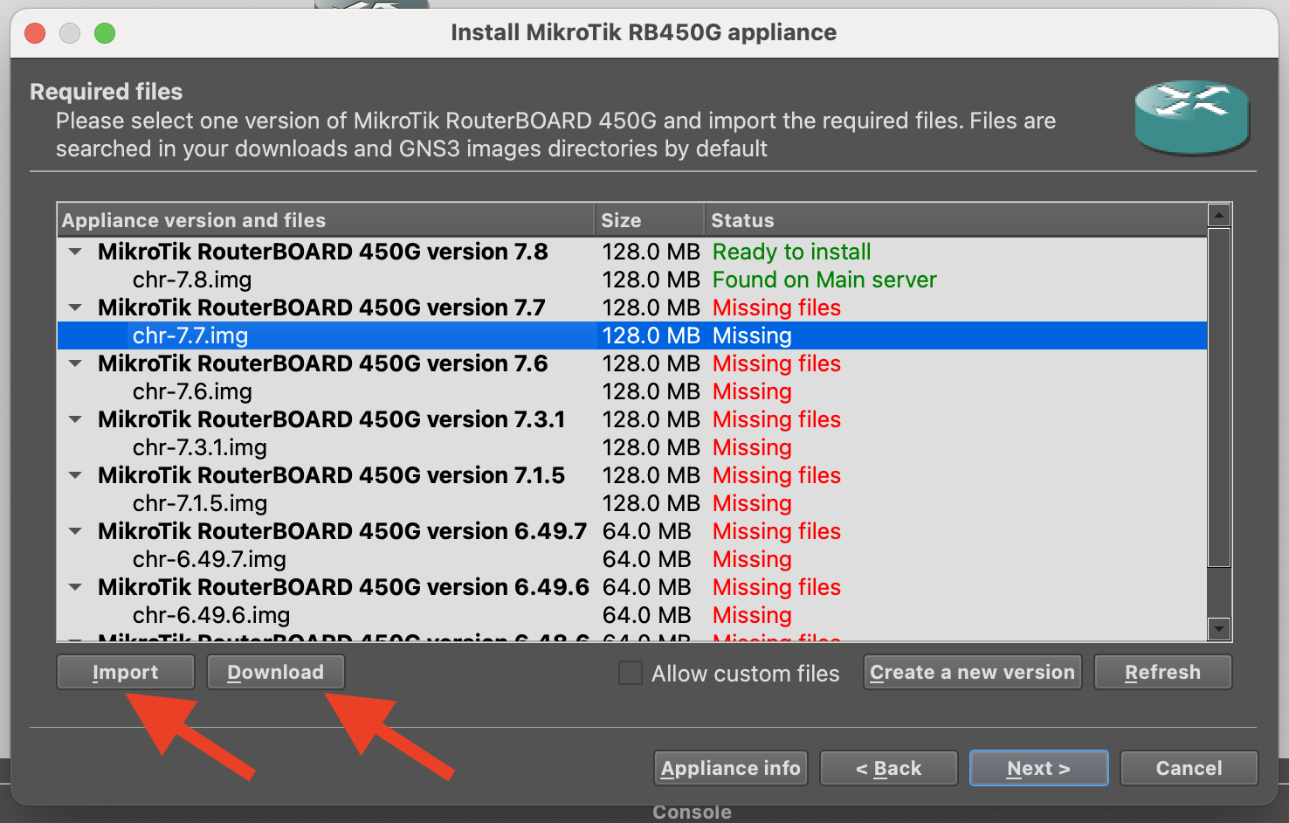Collapse the RouterBOARD 450G version 7.8 entry
This screenshot has width=1289, height=823.
(x=76, y=252)
